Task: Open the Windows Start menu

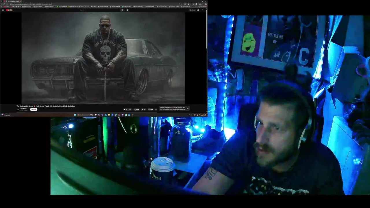Action: (x=75, y=115)
